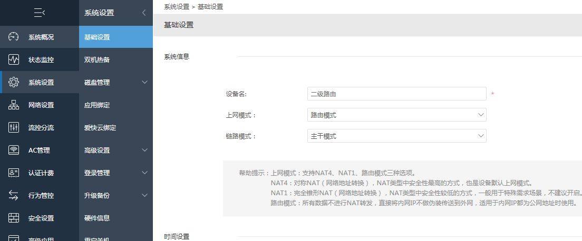Click the sidebar collapse hamburger icon
The image size is (582, 241).
coord(40,13)
